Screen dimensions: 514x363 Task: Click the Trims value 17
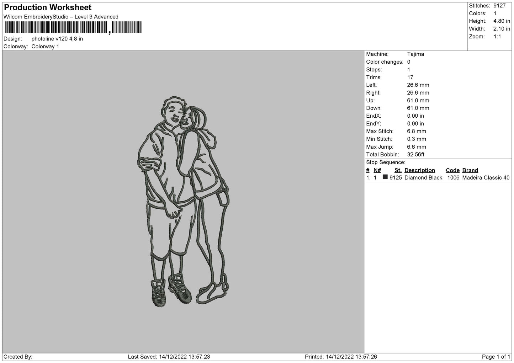[x=410, y=78]
